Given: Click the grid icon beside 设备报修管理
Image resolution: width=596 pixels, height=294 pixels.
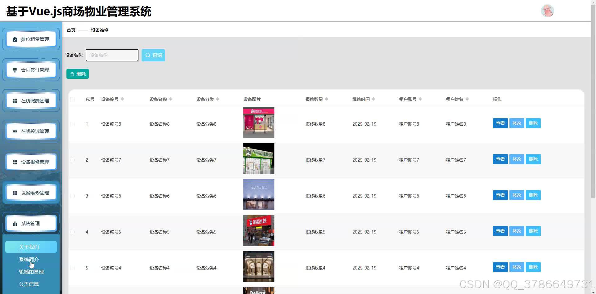Looking at the screenshot, I should tap(15, 162).
